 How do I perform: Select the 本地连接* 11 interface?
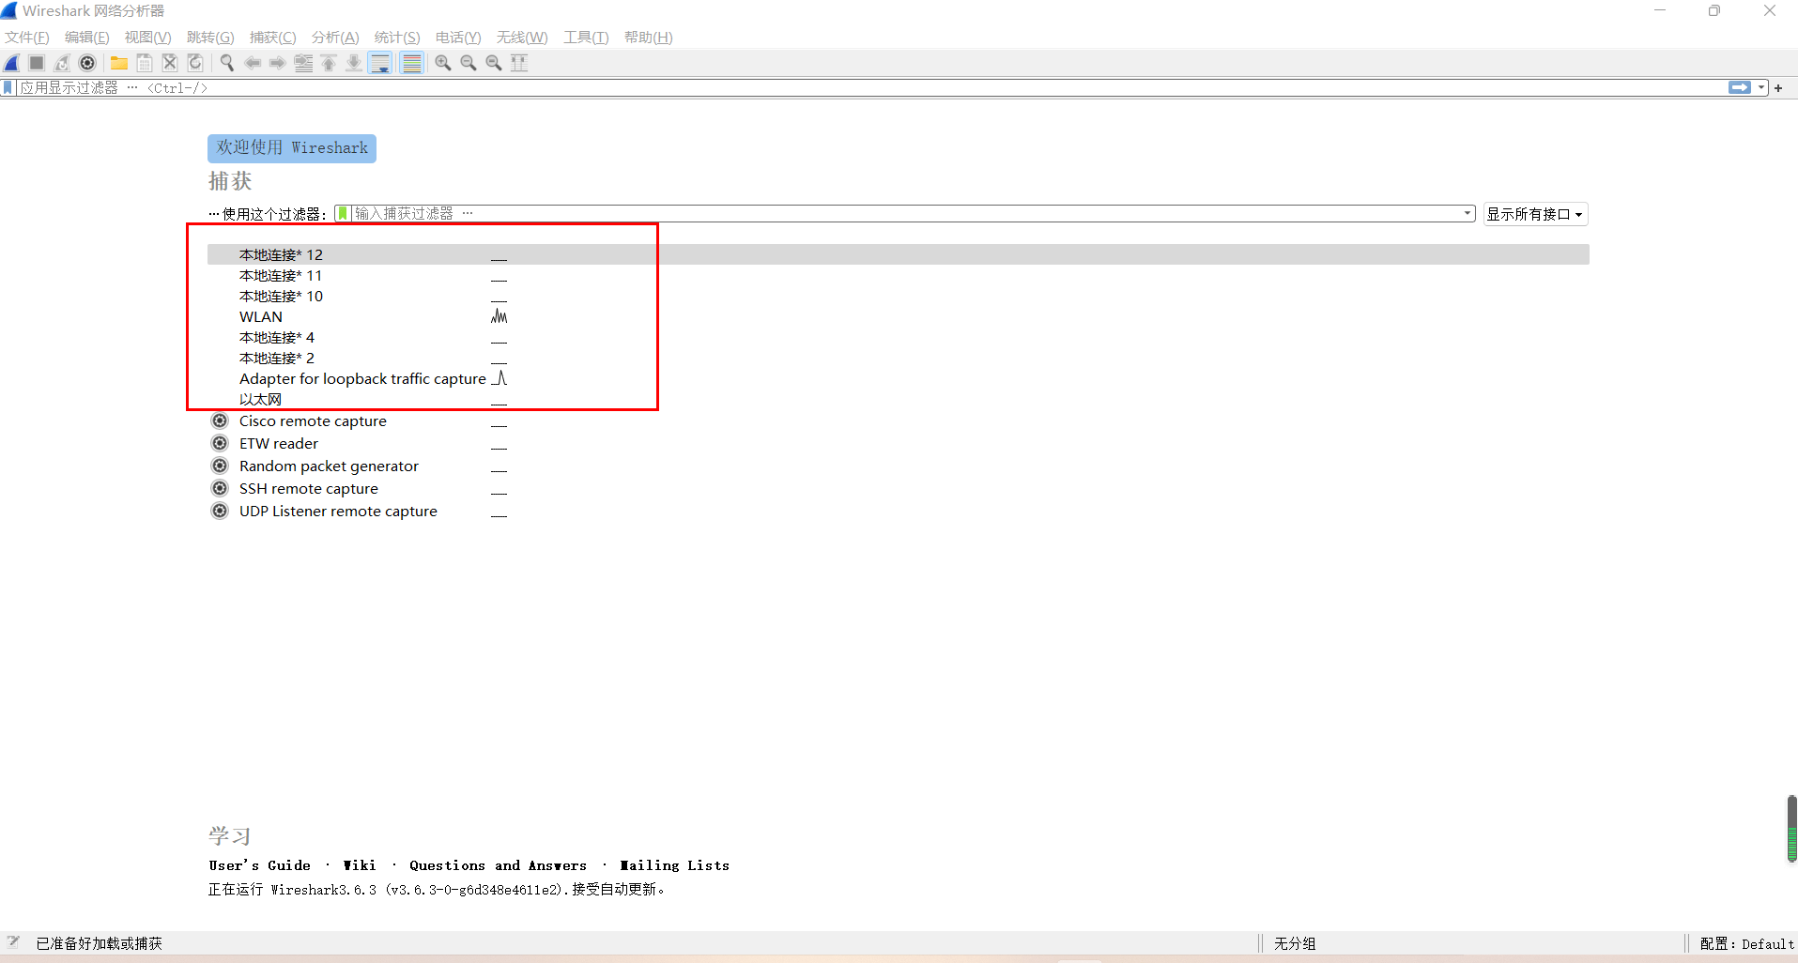[x=898, y=275]
